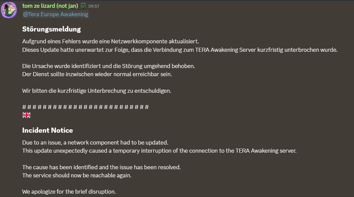Click the line starting with 'Dieses Update hatte'
This screenshot has height=197, width=354.
(180, 50)
